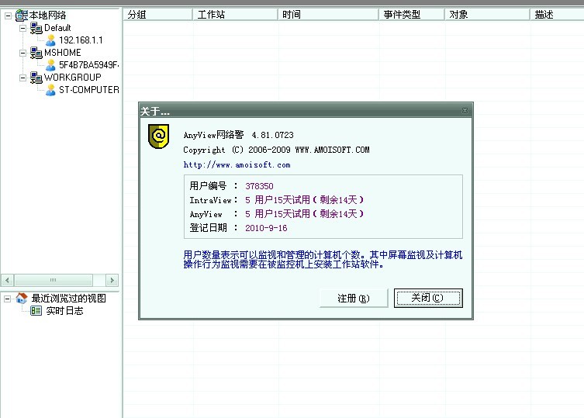Click the tree panel left scroll arrow
The image size is (584, 418).
(x=8, y=280)
